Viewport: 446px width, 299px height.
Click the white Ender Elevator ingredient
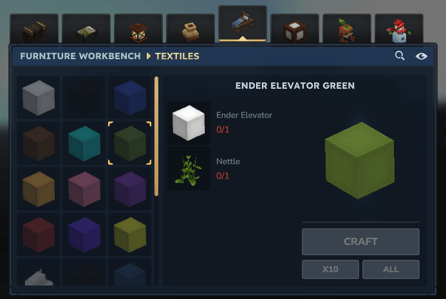point(189,123)
